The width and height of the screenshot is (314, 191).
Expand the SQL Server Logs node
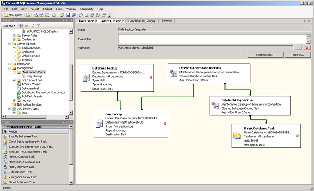pos(14,80)
